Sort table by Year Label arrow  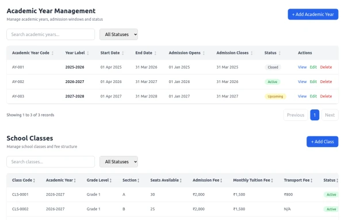pos(88,53)
